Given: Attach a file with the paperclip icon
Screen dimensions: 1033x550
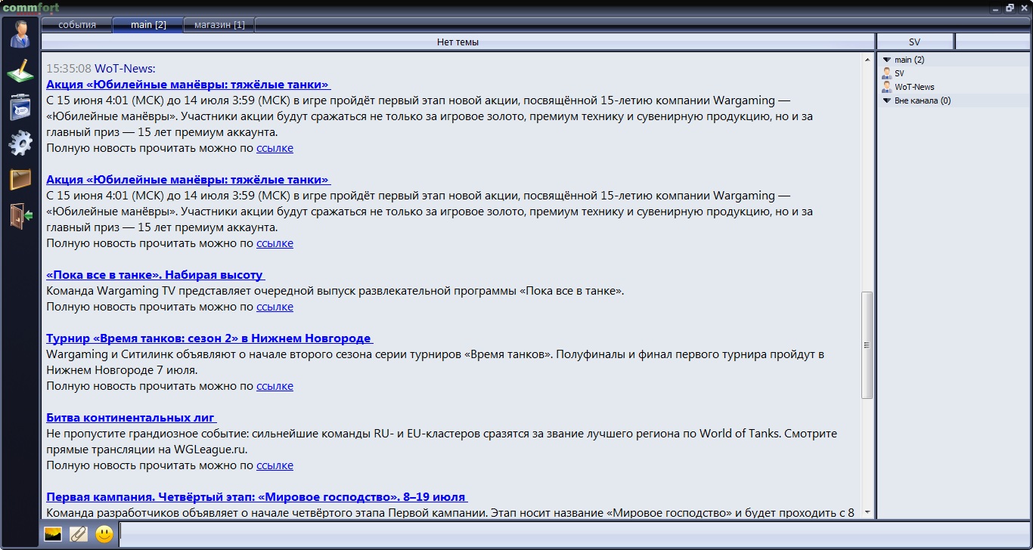Looking at the screenshot, I should pyautogui.click(x=79, y=534).
